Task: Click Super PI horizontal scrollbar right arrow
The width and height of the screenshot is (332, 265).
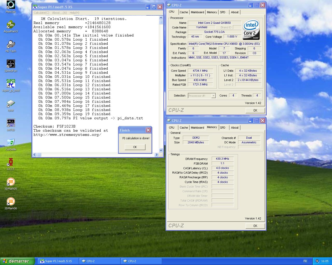Action: (x=156, y=155)
